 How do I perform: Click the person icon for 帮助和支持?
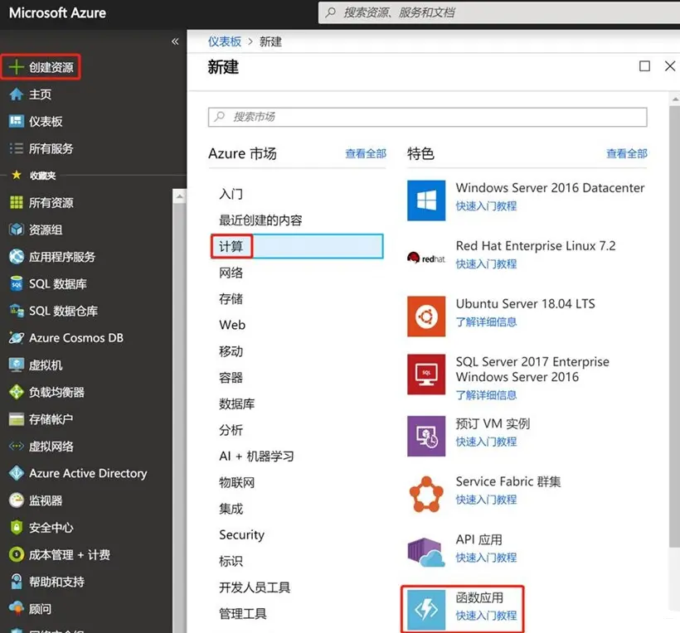coord(16,582)
